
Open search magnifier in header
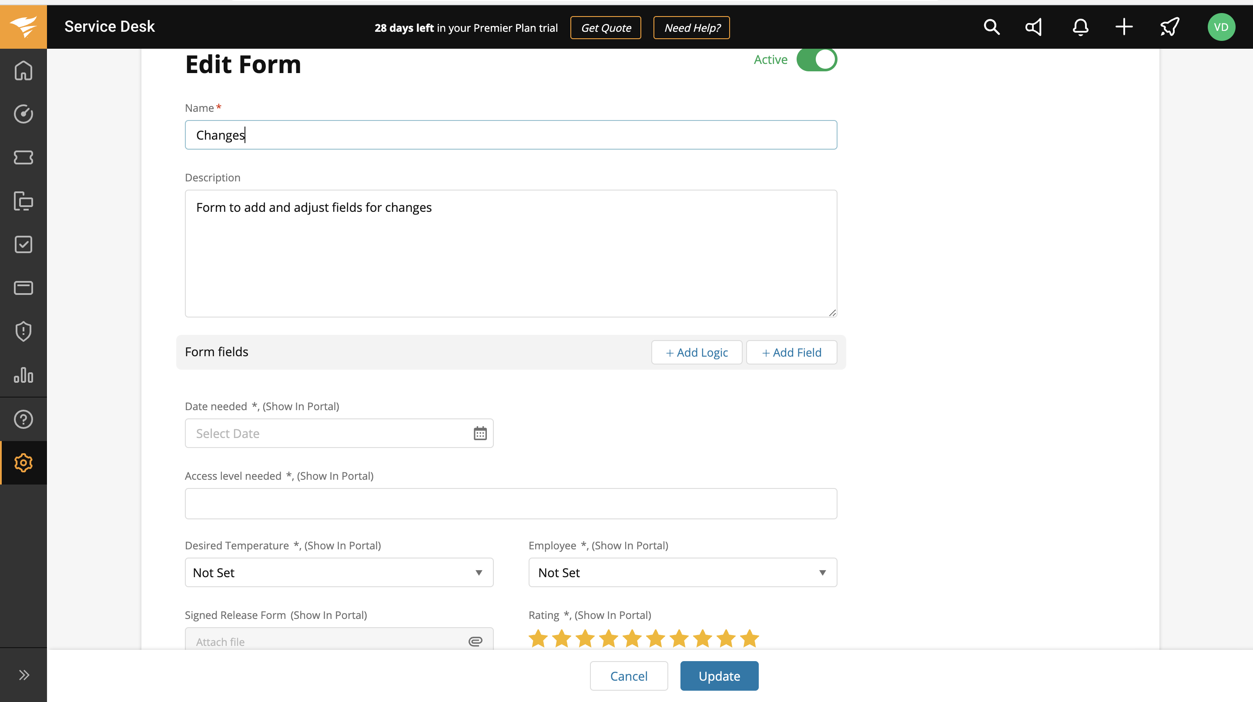(x=992, y=27)
